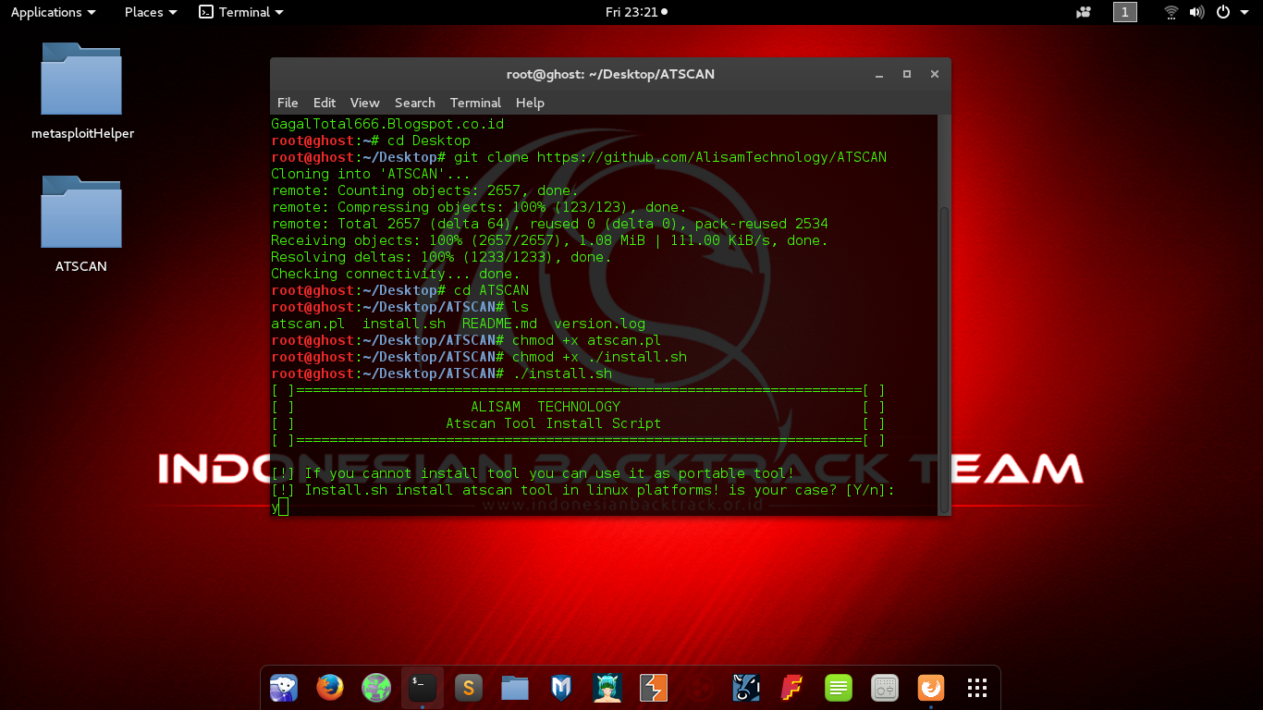Open the gray tweak settings dock icon
1263x710 pixels.
(x=885, y=688)
